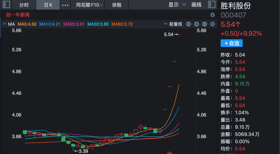Toggle the right sidebar panel icon

[x=212, y=5]
